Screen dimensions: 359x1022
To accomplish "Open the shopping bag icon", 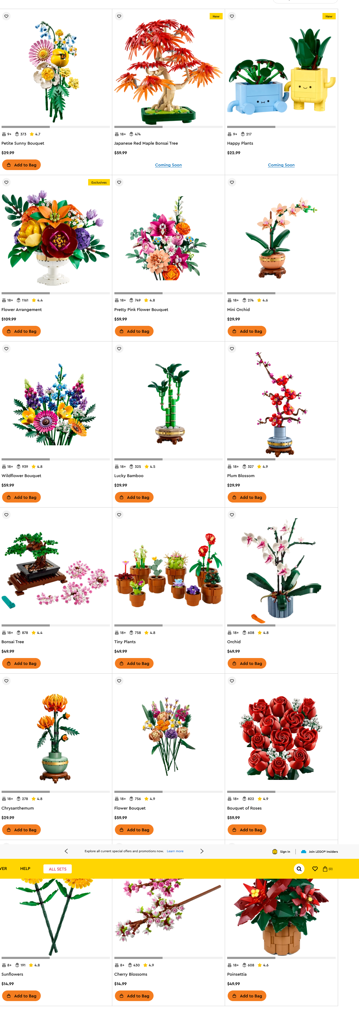I will tap(325, 868).
